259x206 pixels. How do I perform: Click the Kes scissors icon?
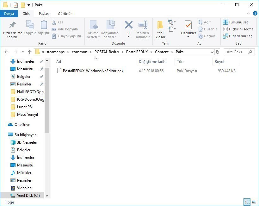click(x=54, y=22)
